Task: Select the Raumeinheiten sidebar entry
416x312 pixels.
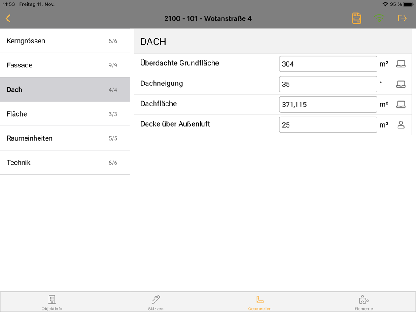Action: pos(65,138)
